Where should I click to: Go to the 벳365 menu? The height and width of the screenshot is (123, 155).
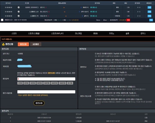click(x=95, y=33)
